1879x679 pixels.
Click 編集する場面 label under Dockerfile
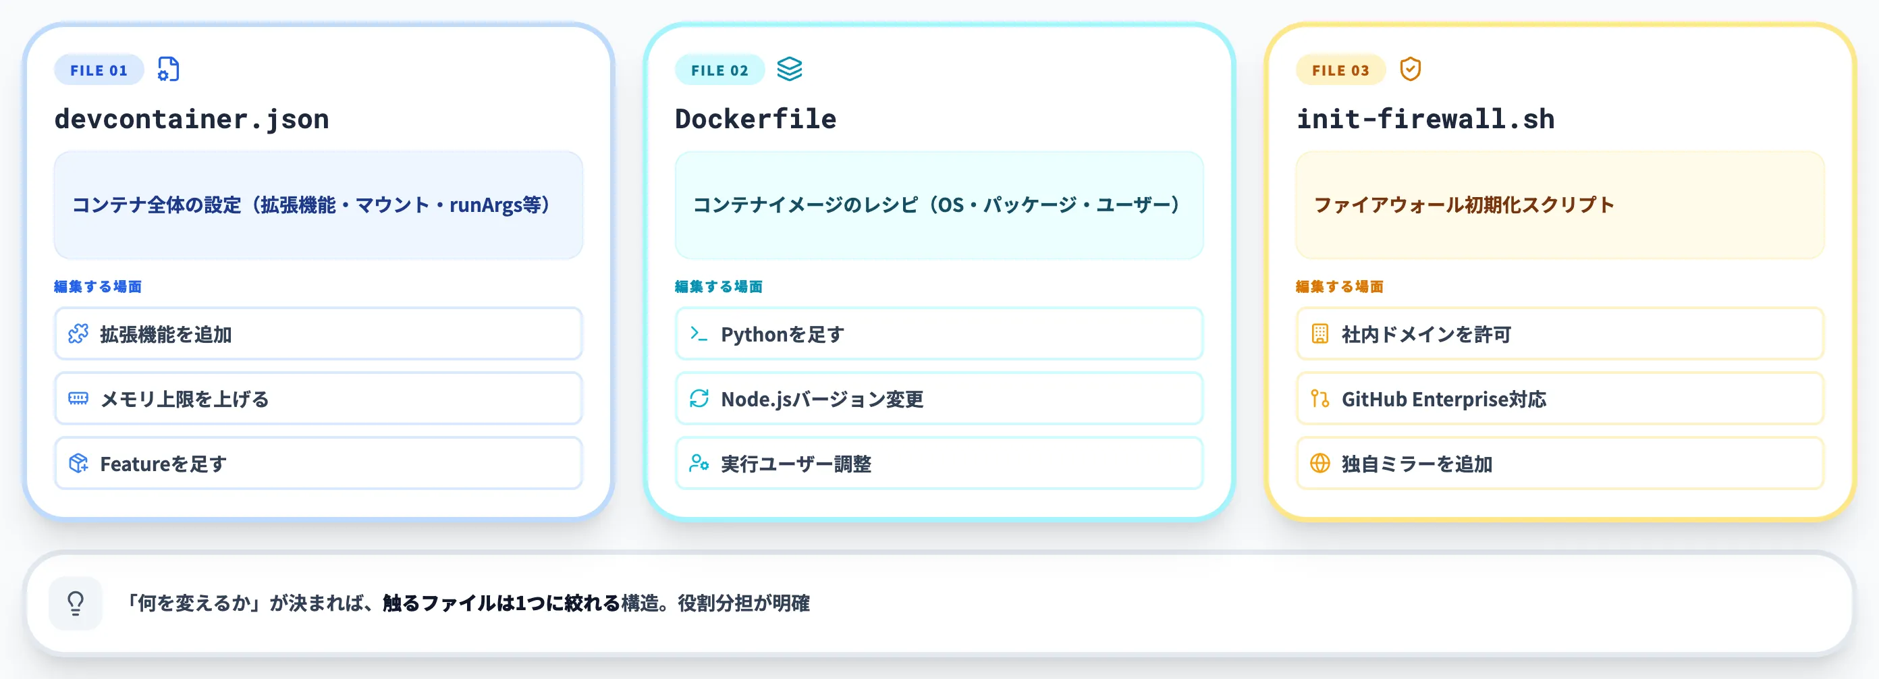click(719, 287)
